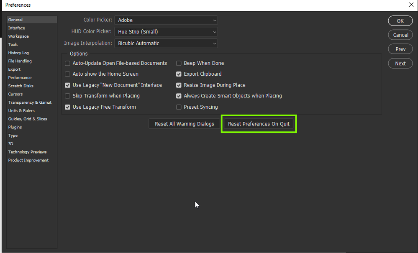Enable Beep When Done
418x253 pixels.
179,63
